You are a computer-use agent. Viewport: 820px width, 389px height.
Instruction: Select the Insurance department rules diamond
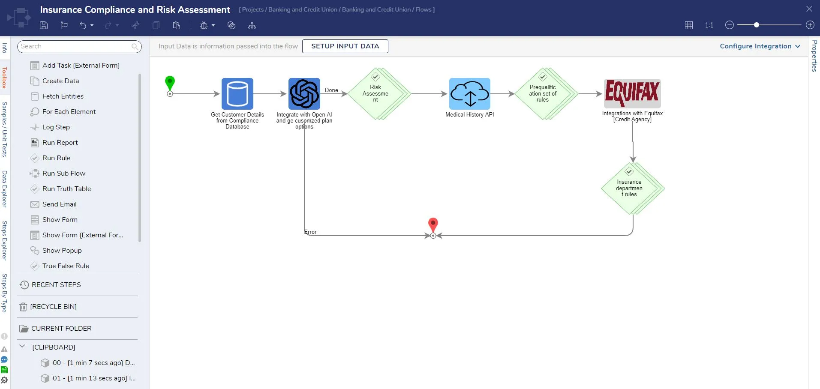tap(632, 189)
